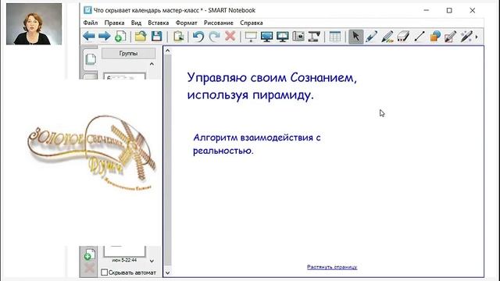Open the Формат menu
This screenshot has height=281, width=500.
click(x=186, y=23)
